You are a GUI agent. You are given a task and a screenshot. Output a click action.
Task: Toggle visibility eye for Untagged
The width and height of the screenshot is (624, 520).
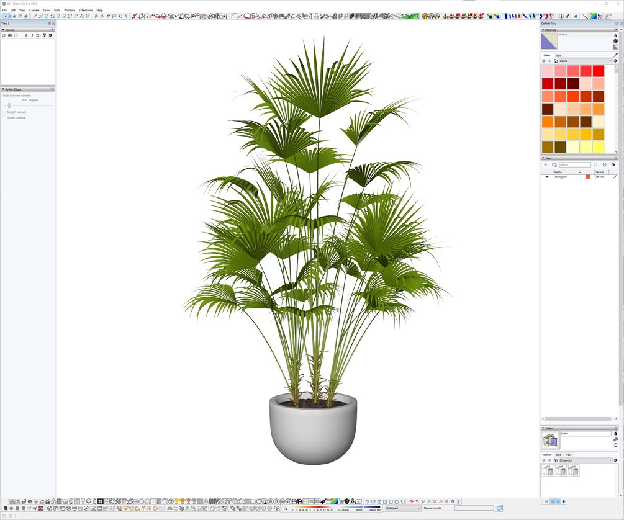pyautogui.click(x=547, y=177)
